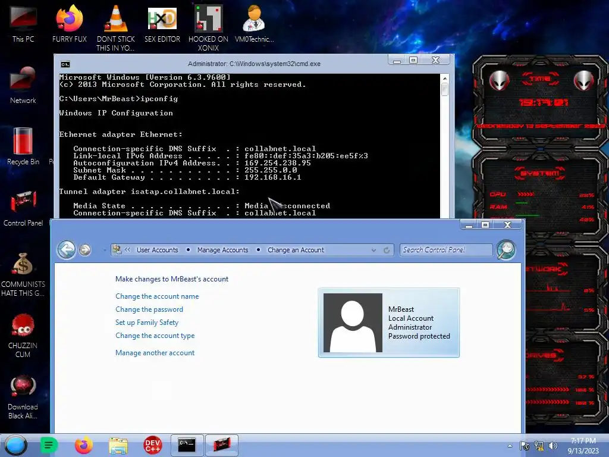Switch to cmd window via taskbar button
The height and width of the screenshot is (457, 609).
(187, 445)
